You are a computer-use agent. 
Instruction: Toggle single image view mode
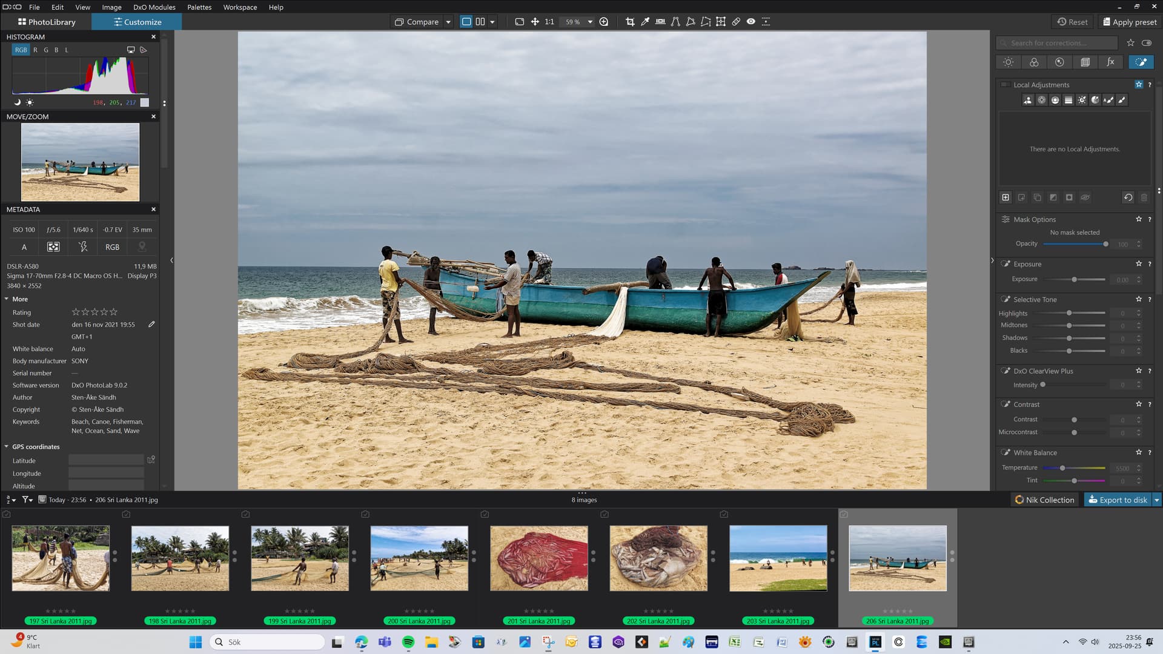(x=466, y=22)
